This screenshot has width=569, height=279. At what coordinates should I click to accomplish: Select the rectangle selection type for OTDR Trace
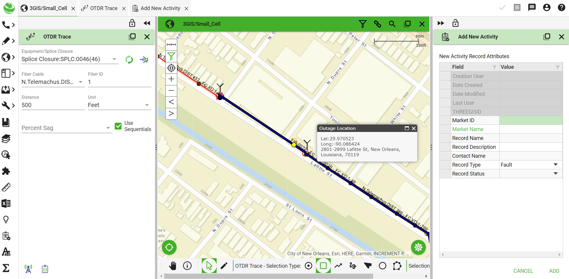click(x=323, y=266)
